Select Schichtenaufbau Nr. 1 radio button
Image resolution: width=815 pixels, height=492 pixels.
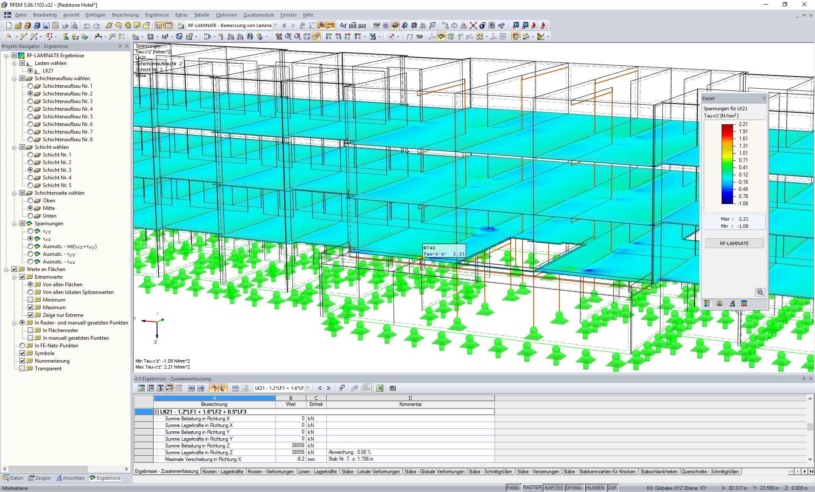(31, 86)
